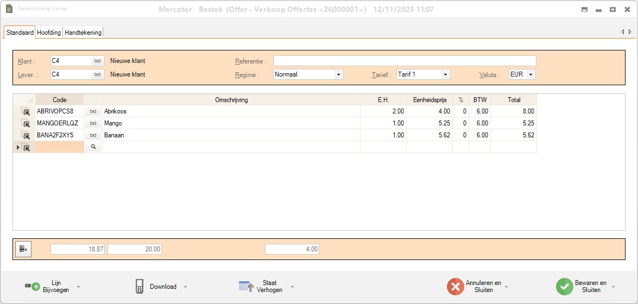Click the 5.62 unit price cell for Banaan

tap(429, 135)
